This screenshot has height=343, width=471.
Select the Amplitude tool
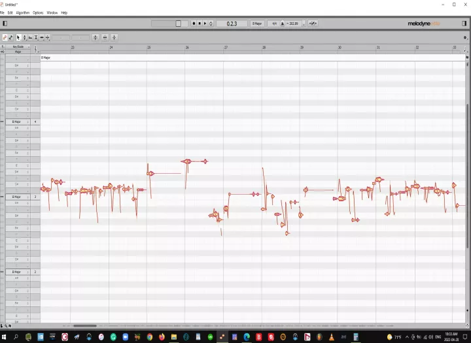[36, 37]
